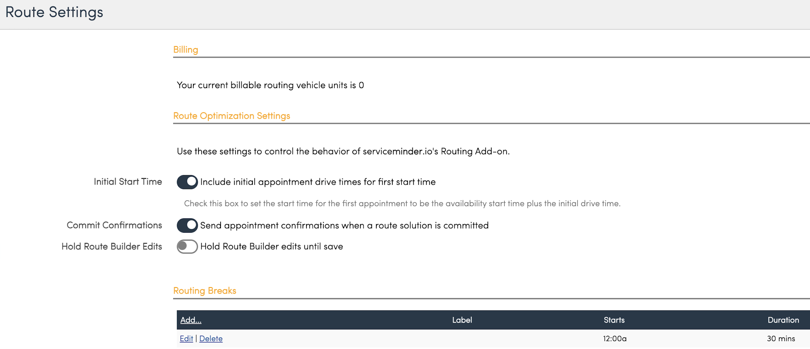Enable the Hold Route Builder edits toggle
This screenshot has height=349, width=810.
(187, 247)
